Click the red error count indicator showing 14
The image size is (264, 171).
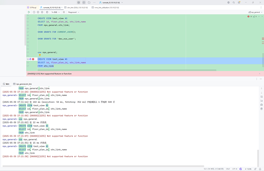[x=250, y=16]
